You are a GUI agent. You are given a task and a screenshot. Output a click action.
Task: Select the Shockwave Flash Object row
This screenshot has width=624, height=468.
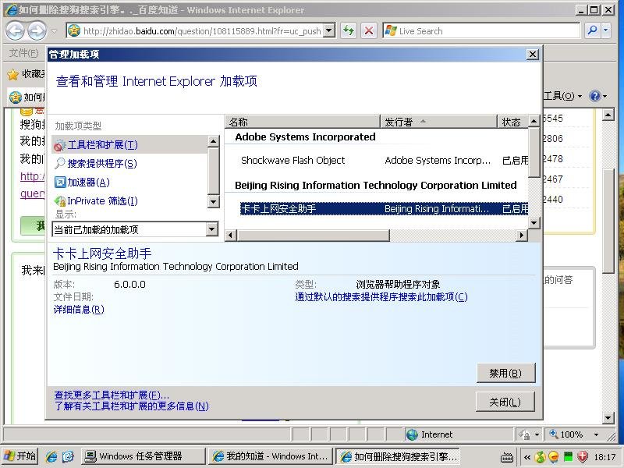coord(292,161)
